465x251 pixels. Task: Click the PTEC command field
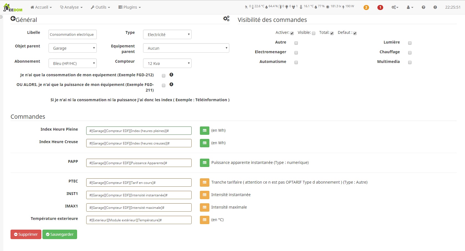[x=139, y=182]
